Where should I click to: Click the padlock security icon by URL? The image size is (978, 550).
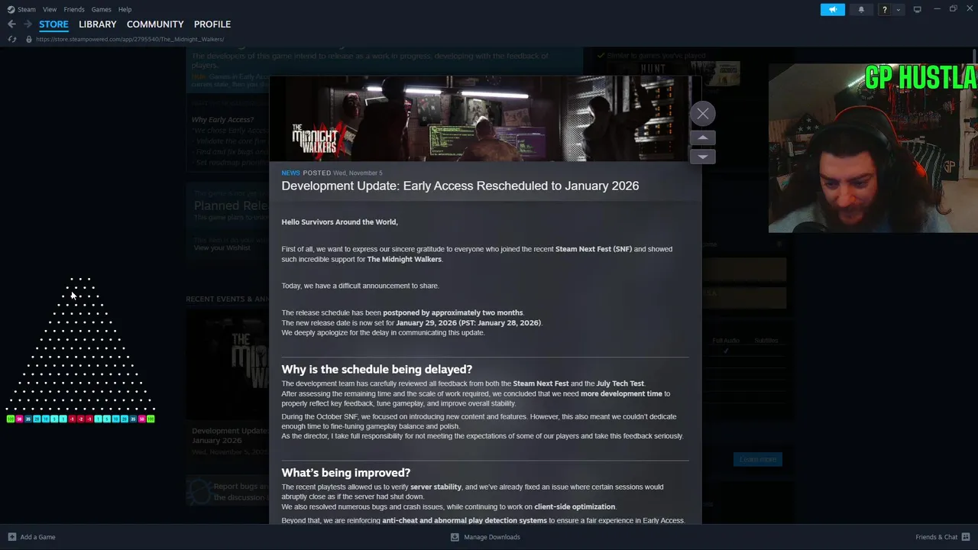pyautogui.click(x=29, y=39)
